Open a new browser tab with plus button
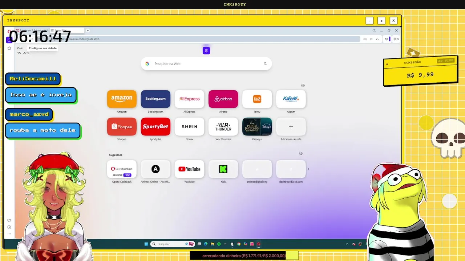Screen dimensions: 465x261 (x=88, y=30)
